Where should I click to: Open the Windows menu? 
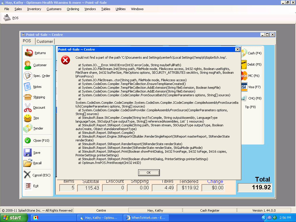point(137,9)
